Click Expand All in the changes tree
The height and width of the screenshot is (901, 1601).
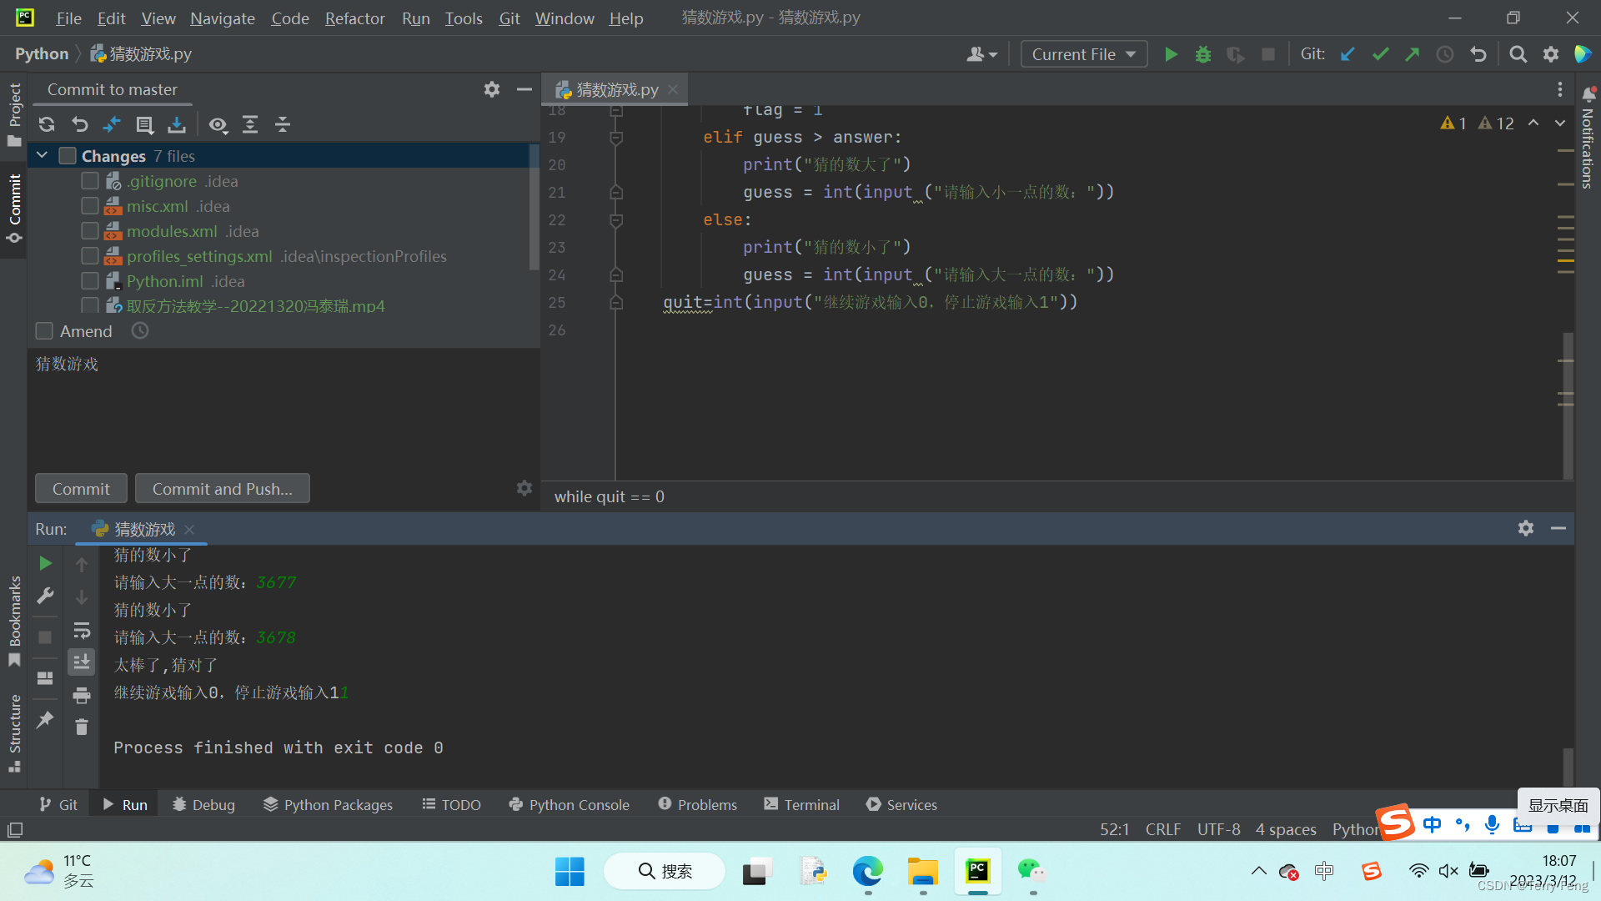(250, 124)
